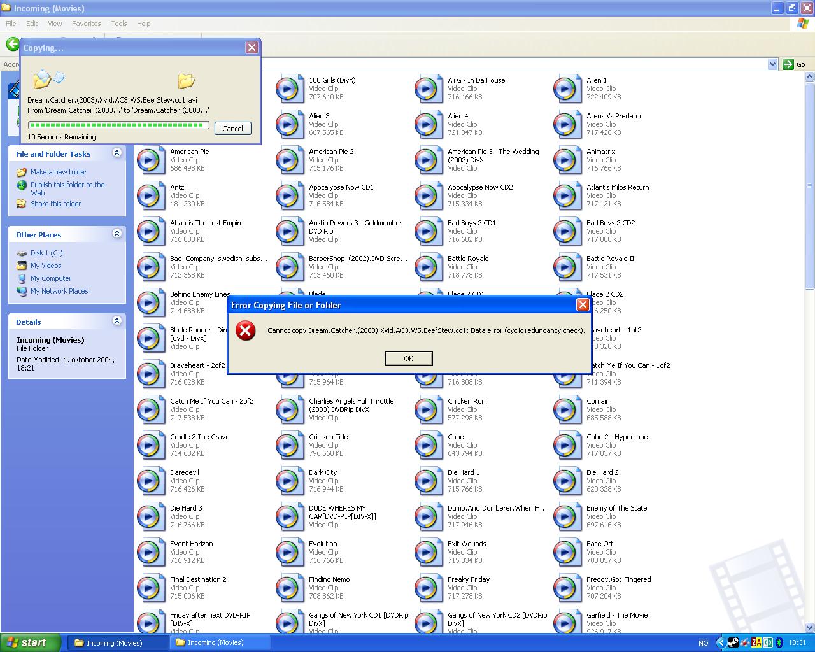
Task: Expand hidden tray icons arrow
Action: pos(721,642)
